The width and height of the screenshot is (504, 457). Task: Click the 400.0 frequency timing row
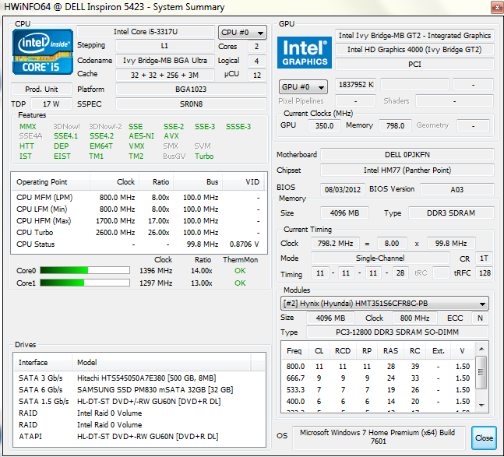(x=378, y=402)
